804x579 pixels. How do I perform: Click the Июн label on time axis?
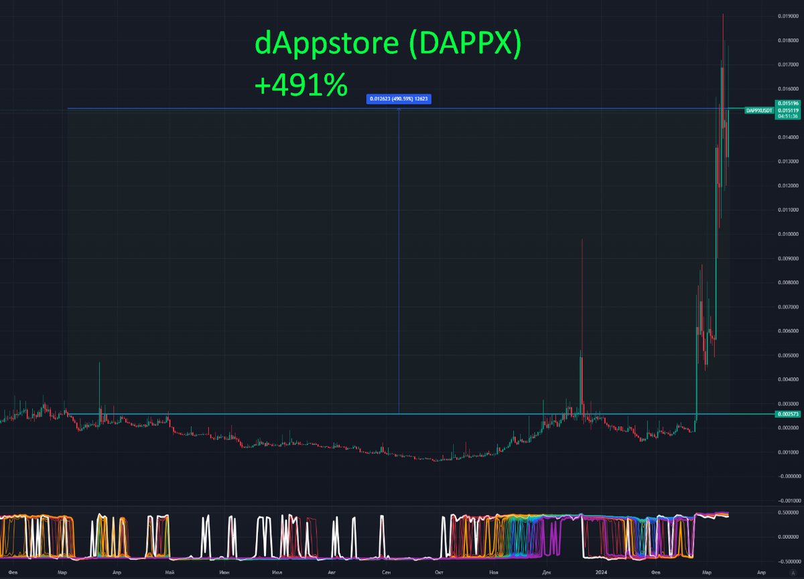(x=223, y=572)
